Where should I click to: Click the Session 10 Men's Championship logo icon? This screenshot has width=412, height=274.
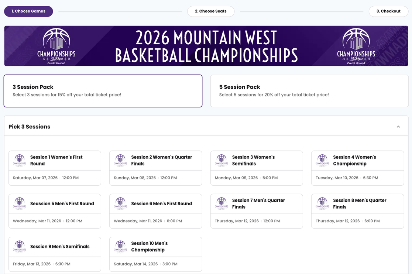click(x=120, y=247)
